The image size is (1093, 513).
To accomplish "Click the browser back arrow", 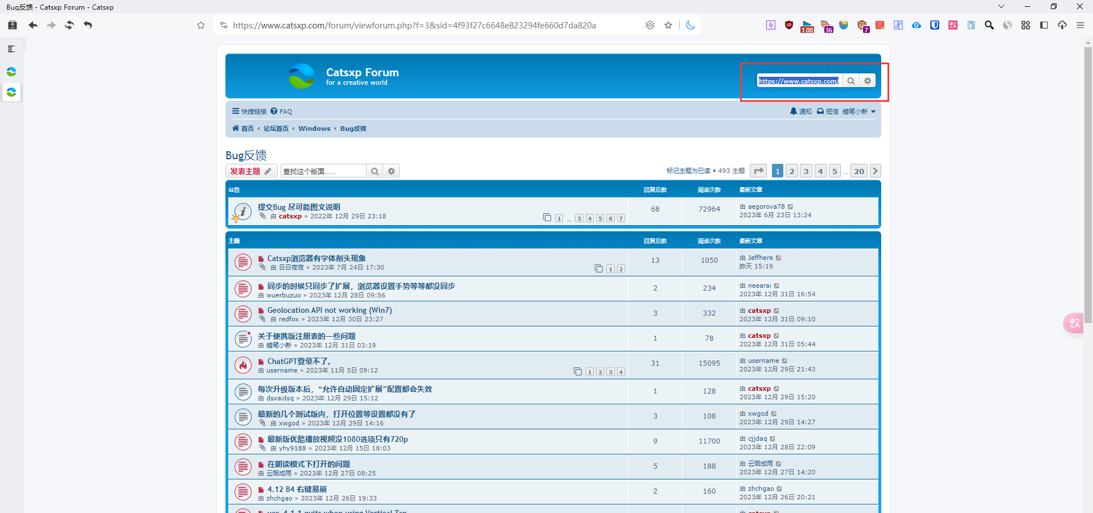I will pyautogui.click(x=33, y=25).
